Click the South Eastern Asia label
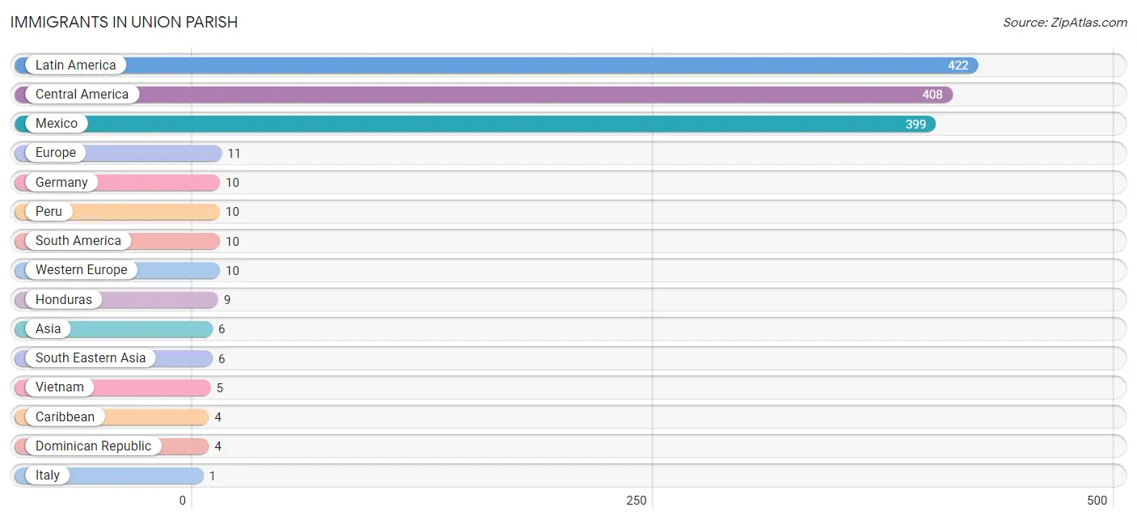The height and width of the screenshot is (520, 1137). 91,357
